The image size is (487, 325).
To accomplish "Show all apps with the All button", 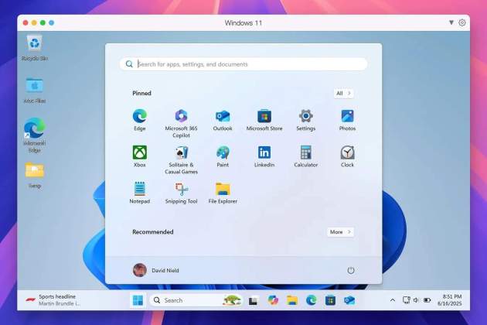I will click(343, 94).
